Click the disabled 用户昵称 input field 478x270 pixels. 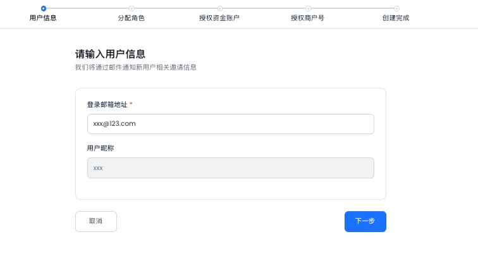(x=230, y=168)
